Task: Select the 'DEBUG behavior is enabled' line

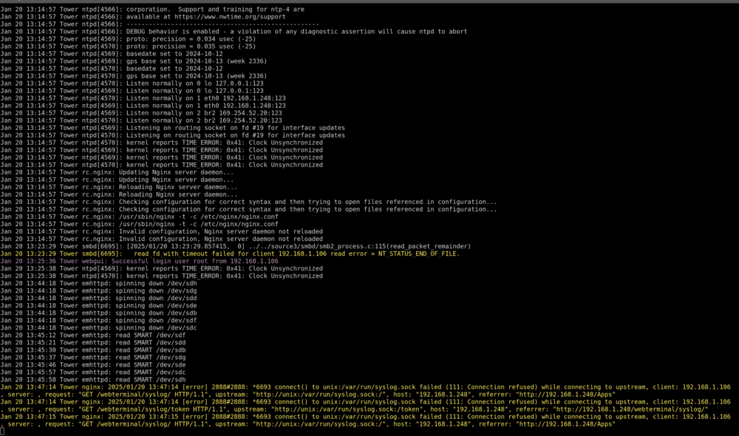Action: coord(234,32)
